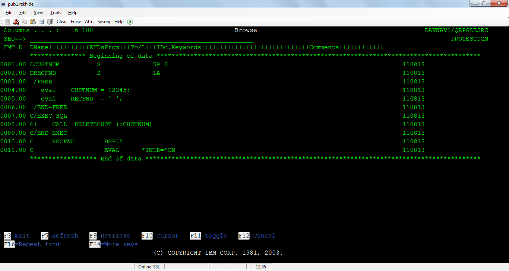Click the Online-SSL status indicator

click(x=148, y=266)
